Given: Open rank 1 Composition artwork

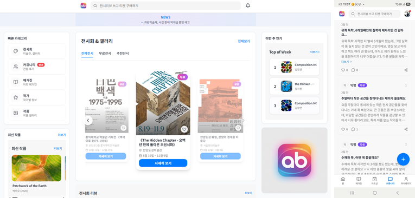Looking at the screenshot, I should coord(295,67).
